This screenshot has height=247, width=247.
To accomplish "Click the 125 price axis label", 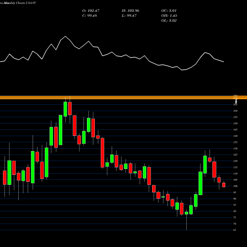I will click(x=235, y=155).
